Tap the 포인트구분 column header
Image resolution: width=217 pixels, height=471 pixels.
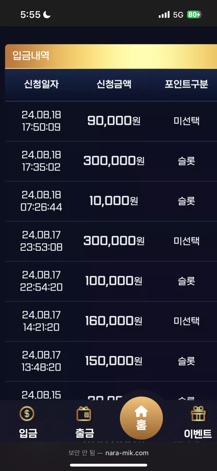pyautogui.click(x=186, y=84)
